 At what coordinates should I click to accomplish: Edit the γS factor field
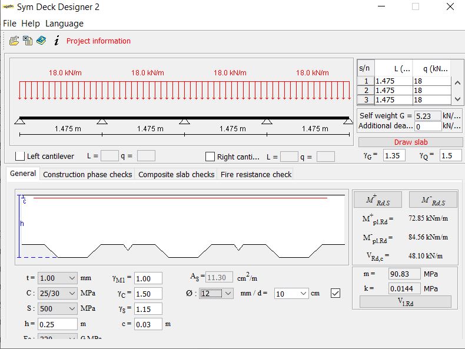(x=148, y=309)
